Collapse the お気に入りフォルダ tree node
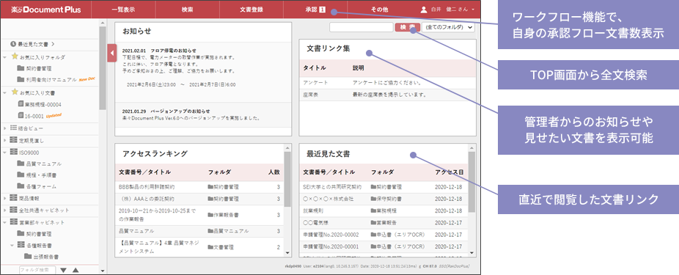This screenshot has height=275, width=679. click(4, 57)
